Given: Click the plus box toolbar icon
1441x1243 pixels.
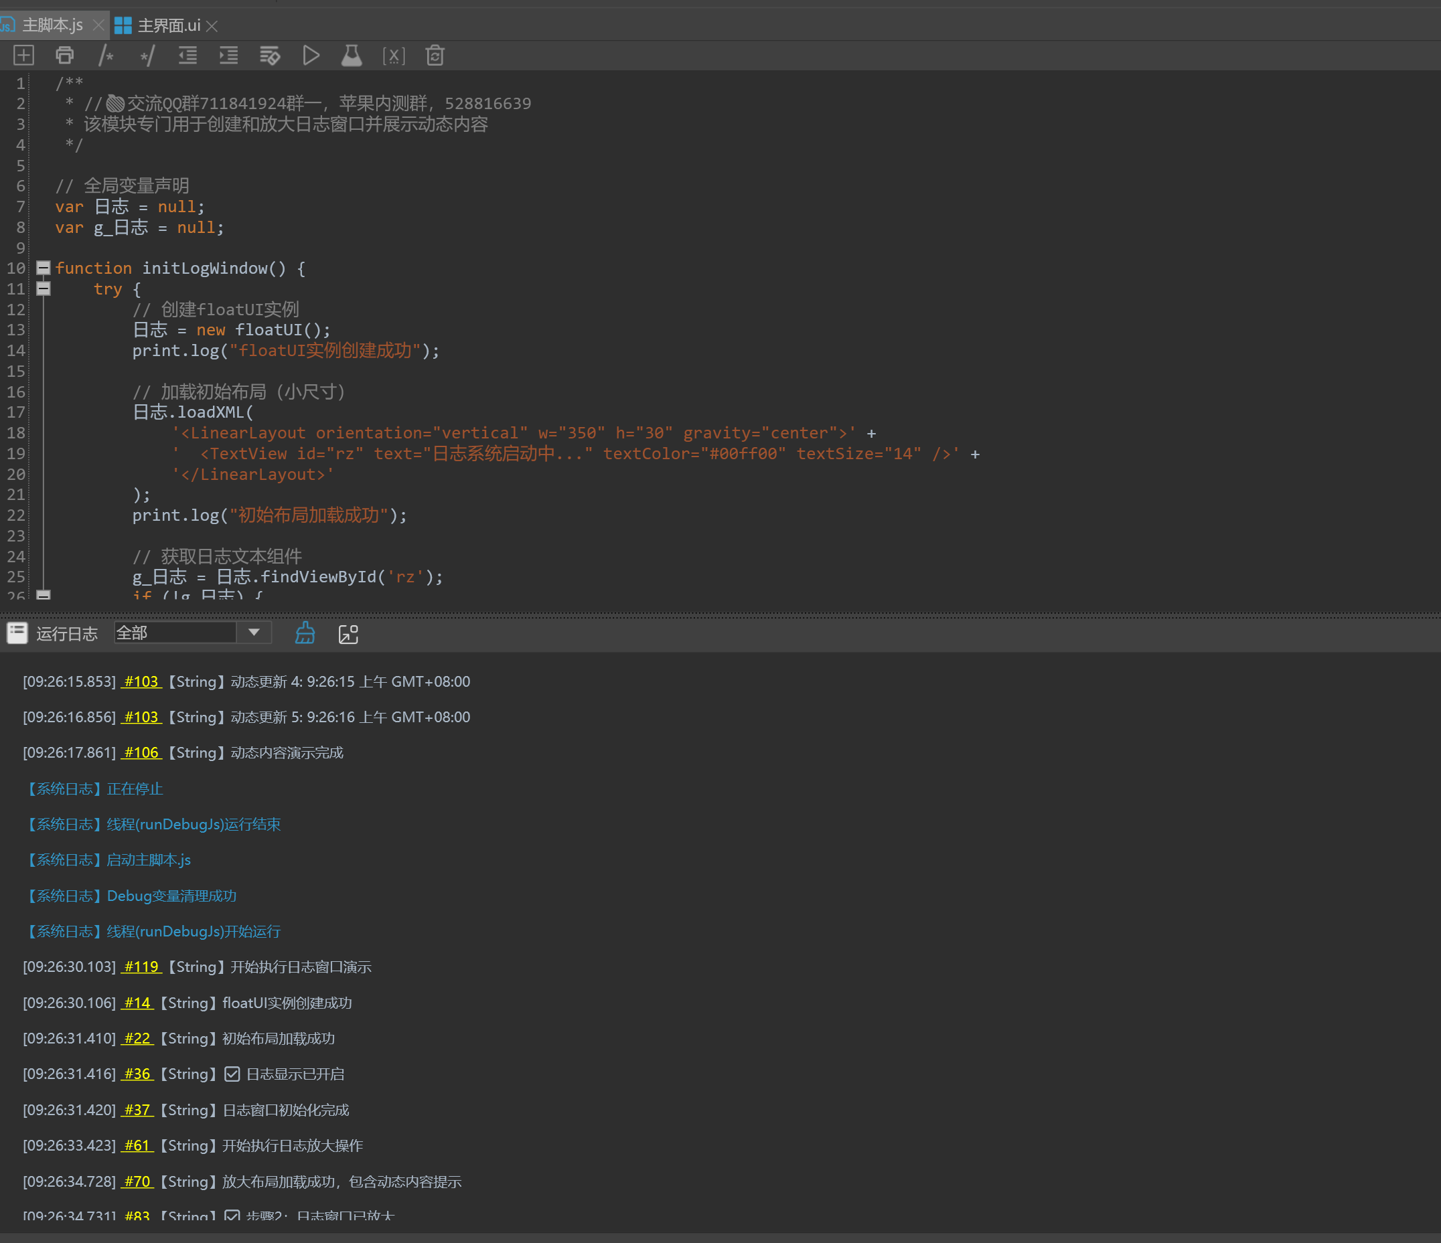Looking at the screenshot, I should 23,55.
